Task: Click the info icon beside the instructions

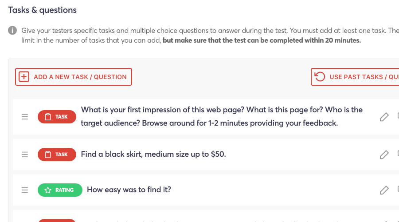Action: pyautogui.click(x=12, y=31)
